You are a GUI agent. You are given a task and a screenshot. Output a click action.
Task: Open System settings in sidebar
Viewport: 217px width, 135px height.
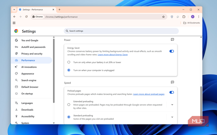tap(32, 123)
